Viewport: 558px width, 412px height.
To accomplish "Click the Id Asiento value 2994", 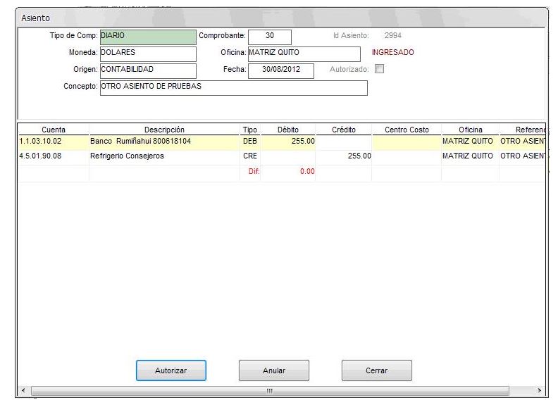I will (393, 36).
